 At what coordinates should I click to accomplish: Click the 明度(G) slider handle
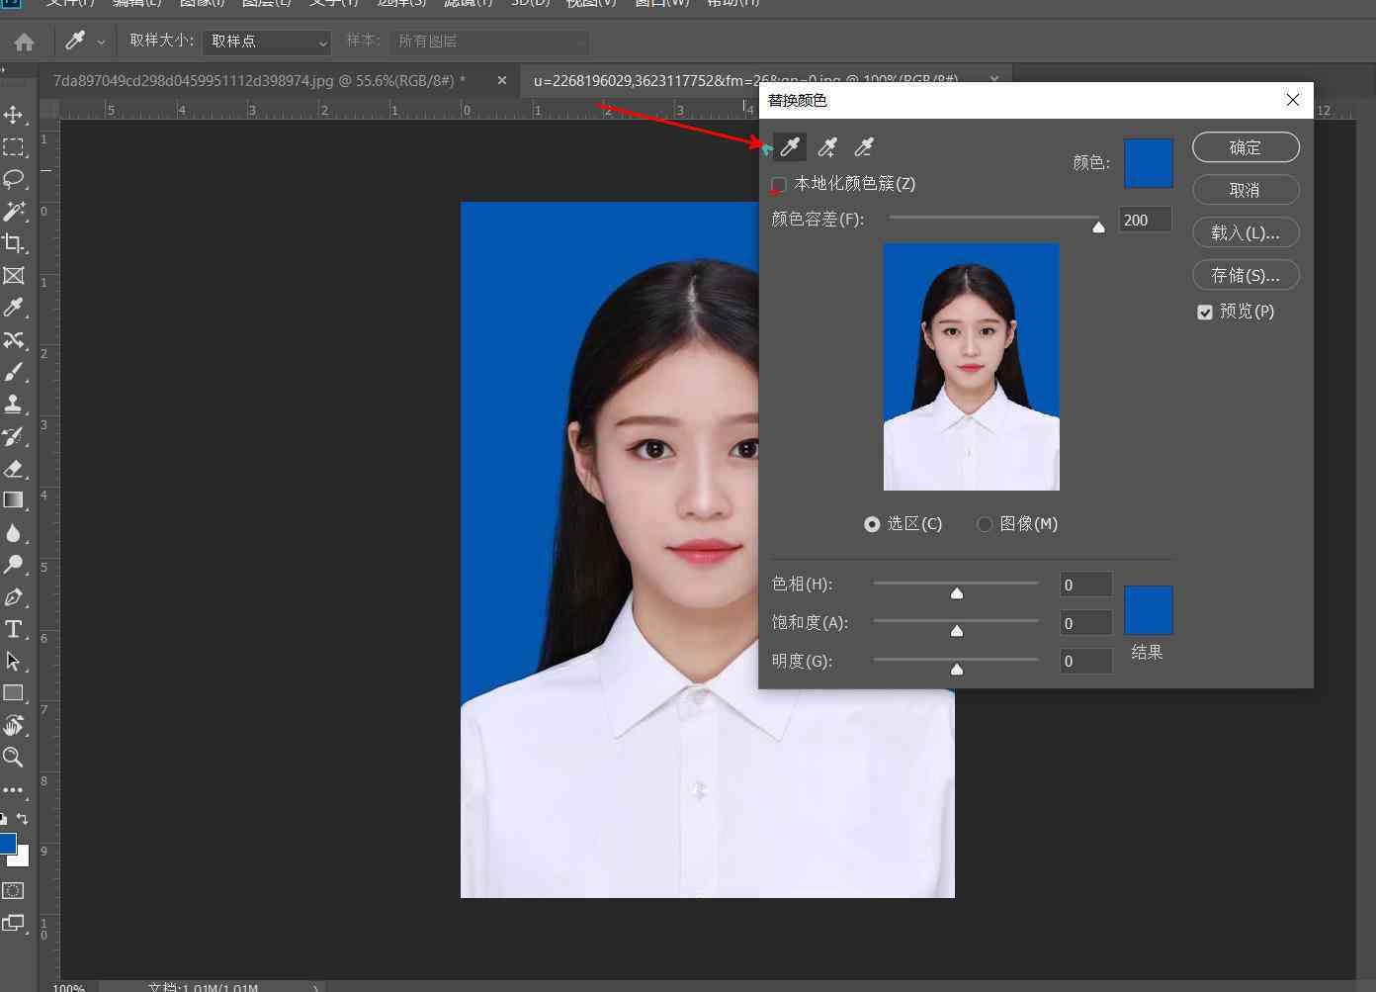pyautogui.click(x=957, y=669)
